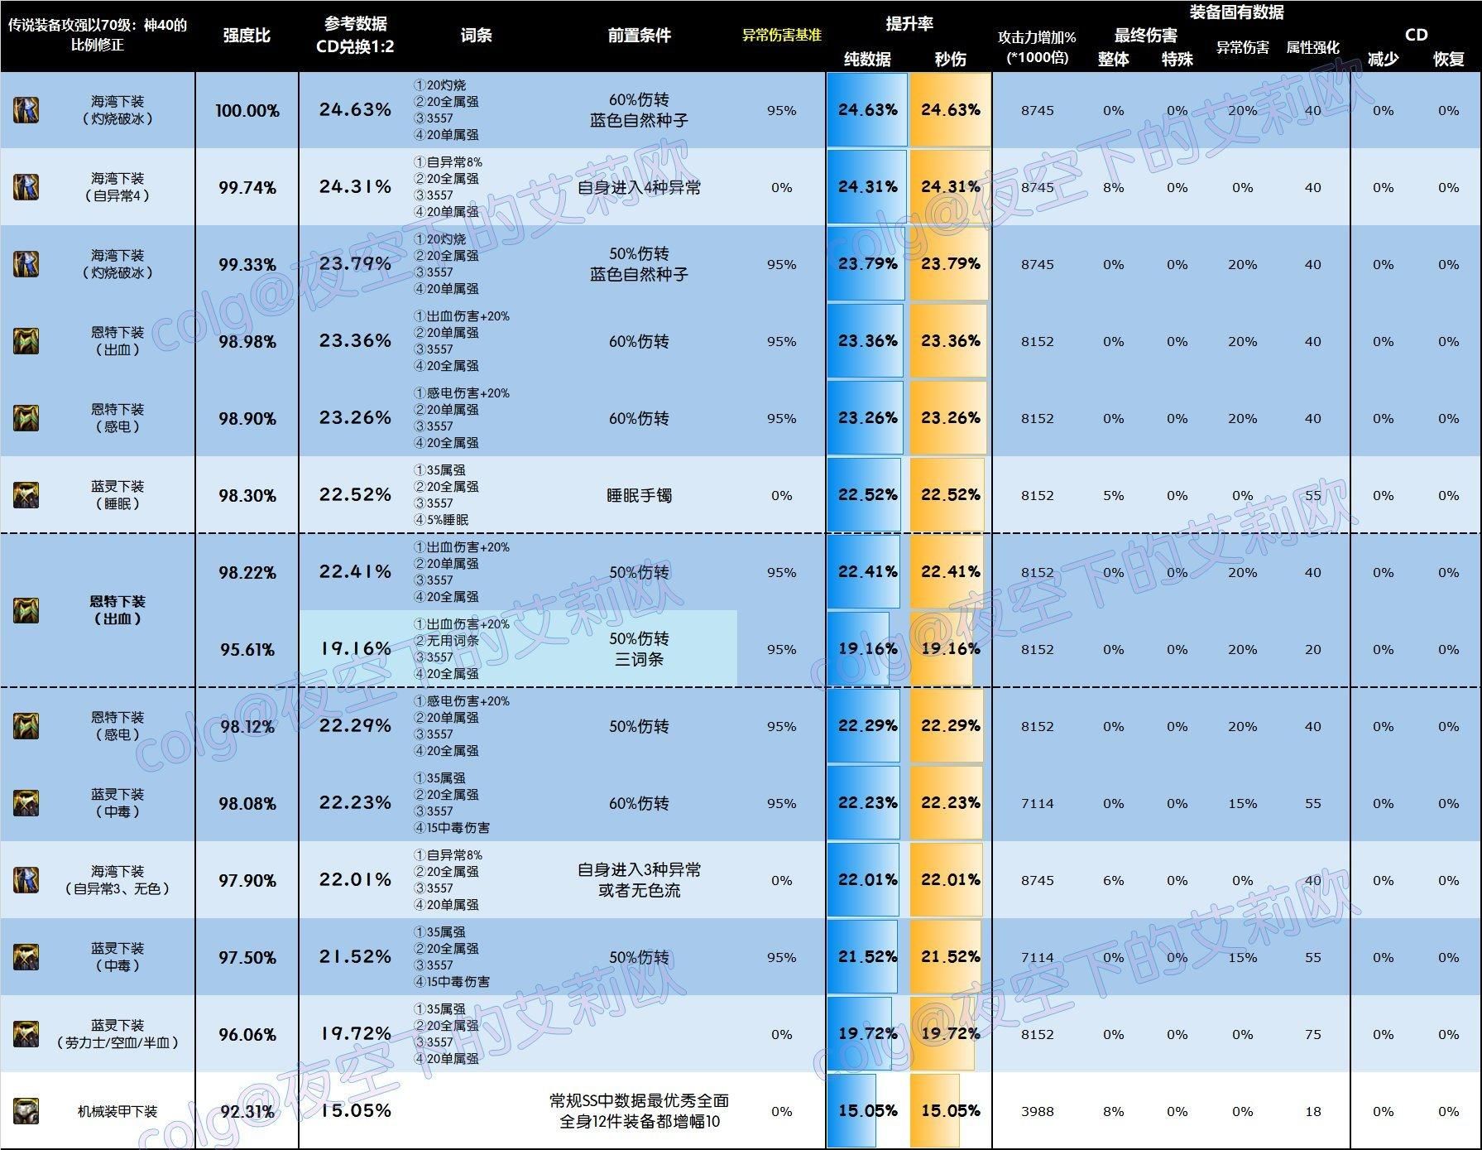The image size is (1482, 1150).
Task: Click the 恩特下装(感电) icon in the 98.90% row
Action: coord(26,418)
